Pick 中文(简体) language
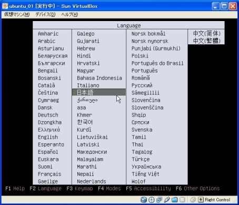This screenshot has height=205, width=239. click(x=207, y=33)
